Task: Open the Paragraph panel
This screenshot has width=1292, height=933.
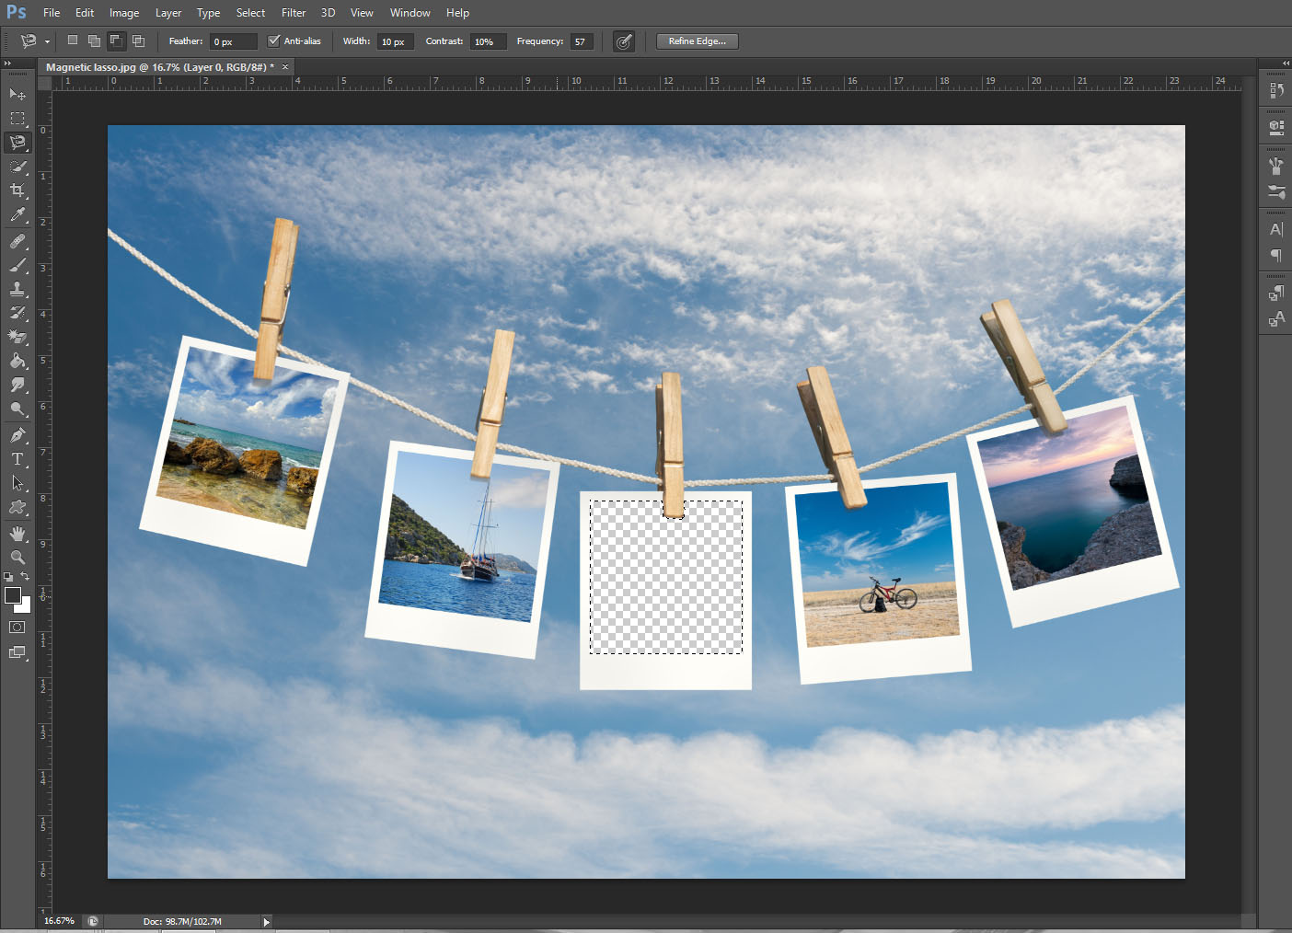Action: 1275,256
